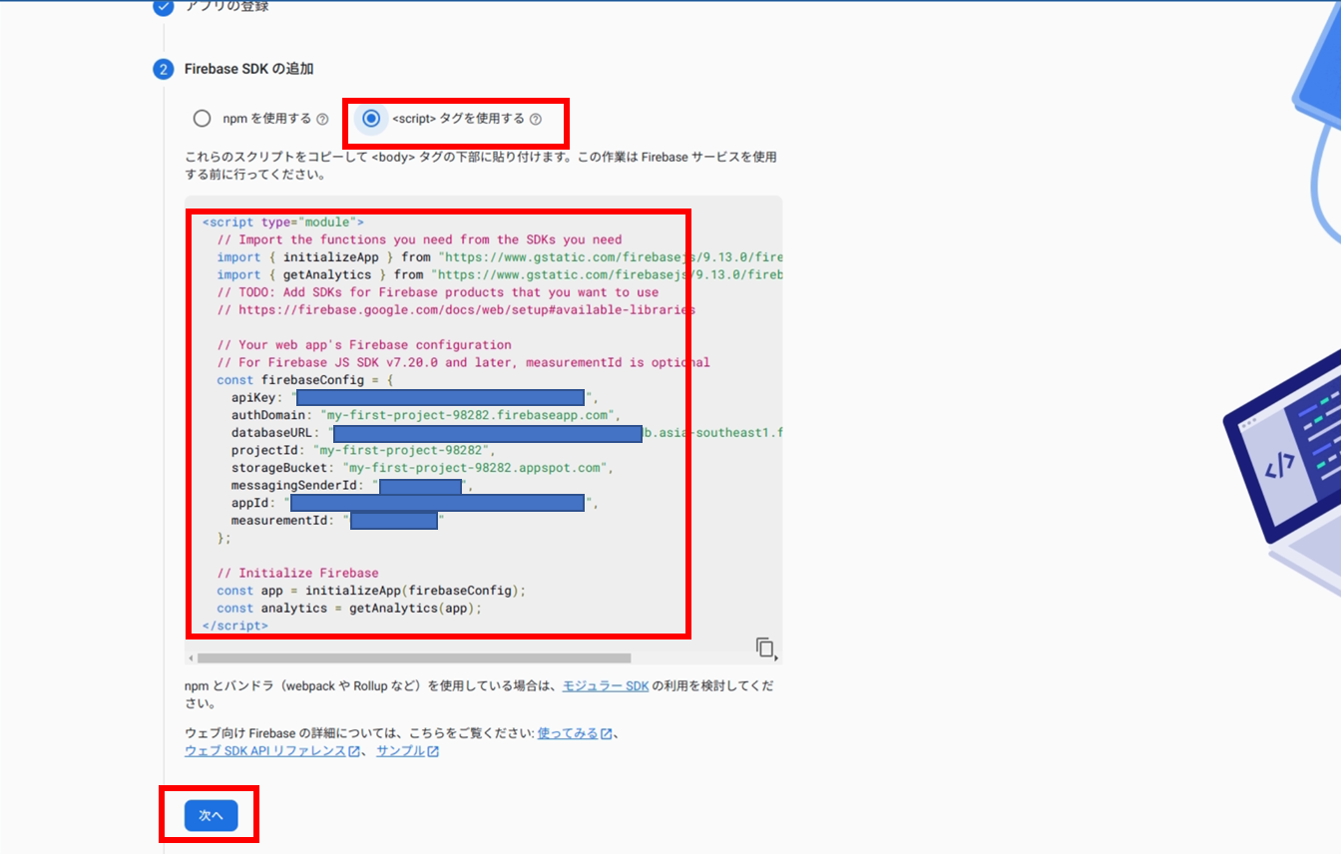Click the messagingSenderId line

pos(351,486)
